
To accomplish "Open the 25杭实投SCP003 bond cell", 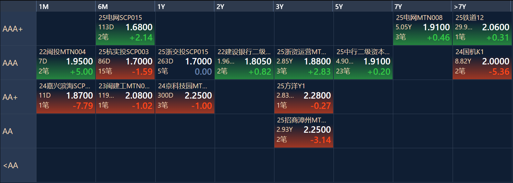I will pos(125,63).
